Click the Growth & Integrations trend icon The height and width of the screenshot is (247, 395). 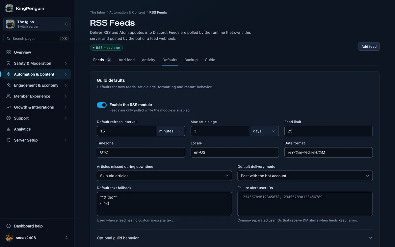tap(9, 107)
